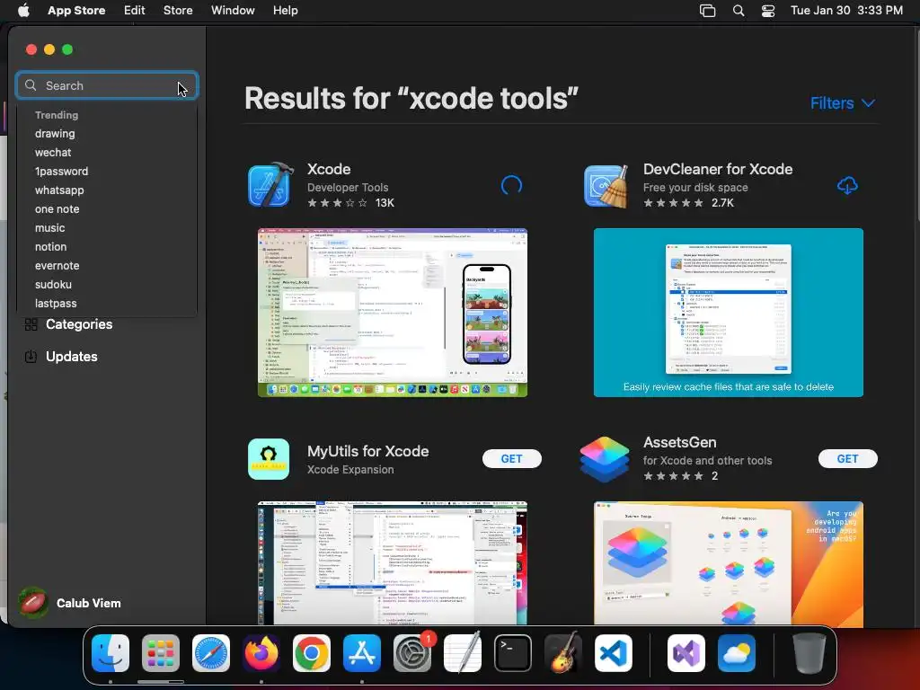Click the Updates icon in sidebar
The width and height of the screenshot is (920, 690).
point(31,357)
